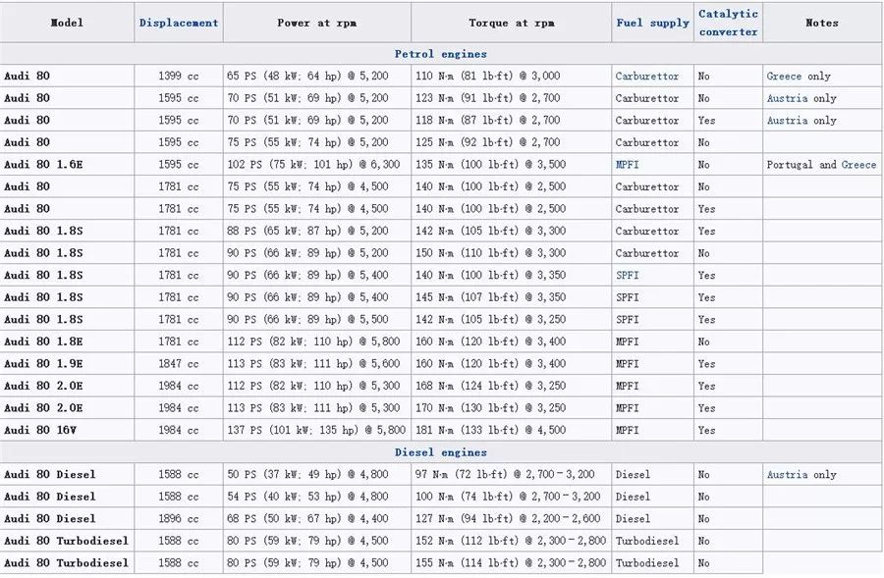Open the Austria link in the 123 N·m row

point(787,98)
